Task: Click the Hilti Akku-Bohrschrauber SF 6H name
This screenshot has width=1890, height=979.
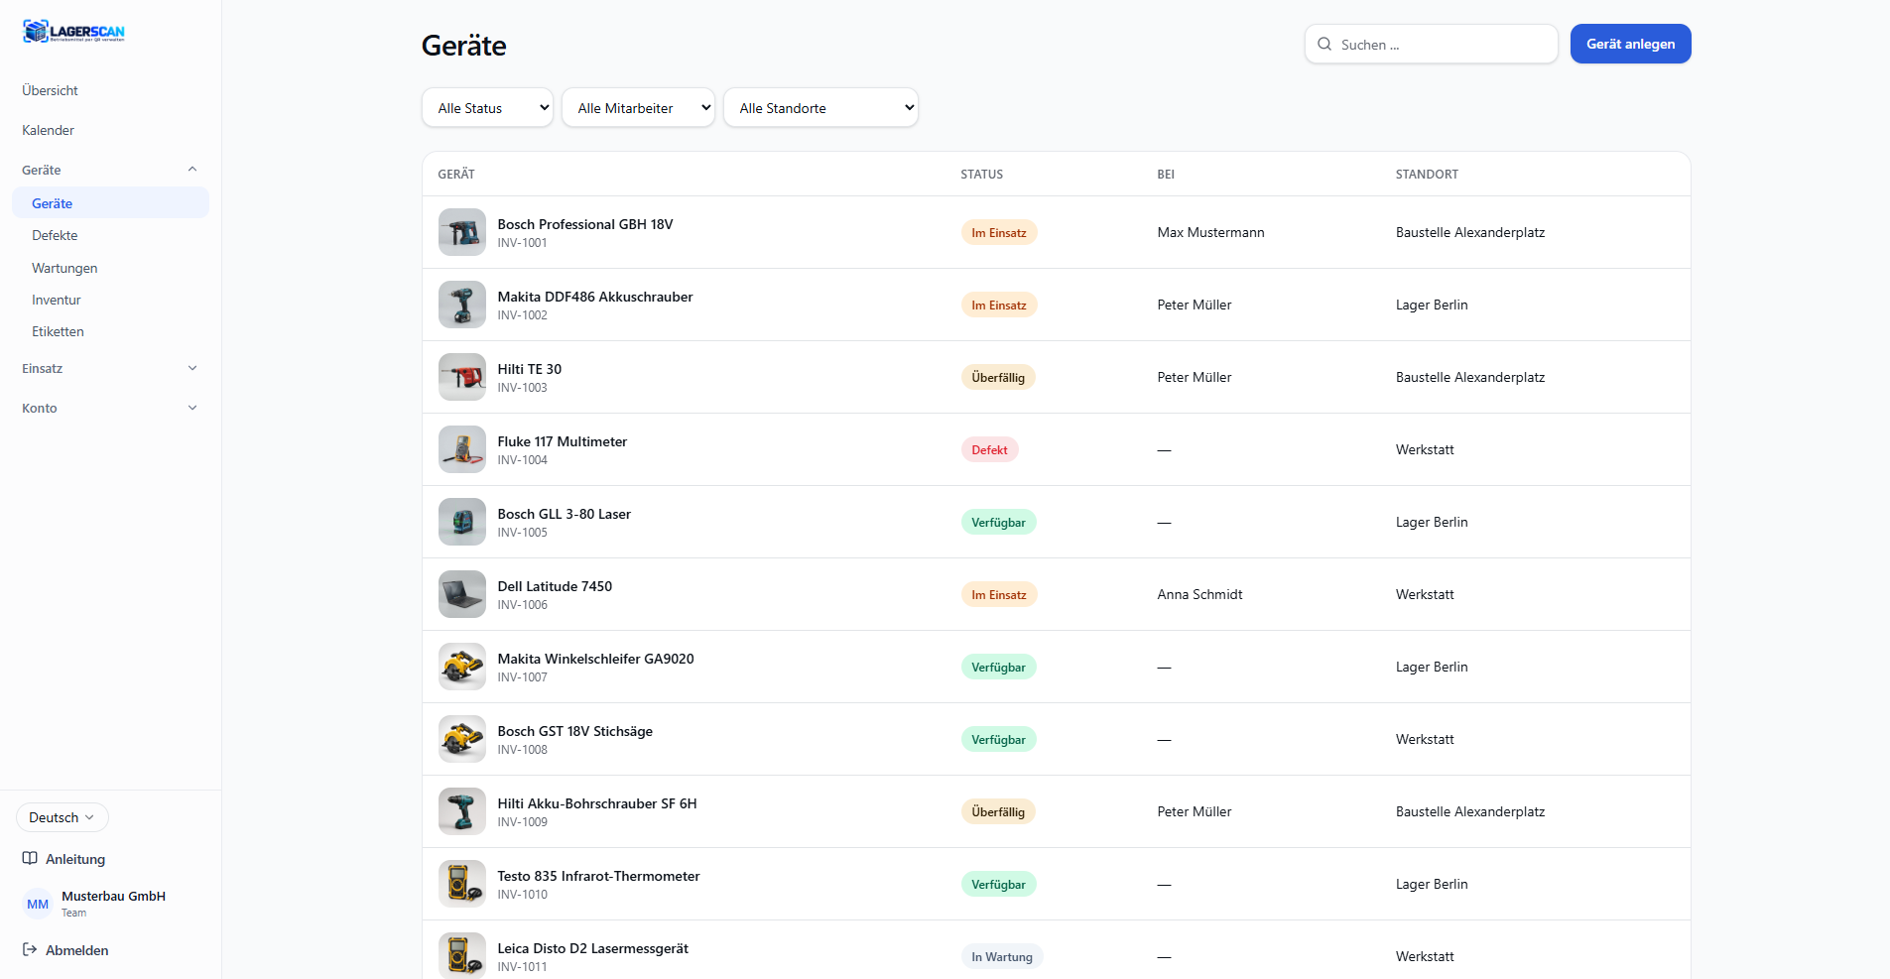Action: (597, 803)
